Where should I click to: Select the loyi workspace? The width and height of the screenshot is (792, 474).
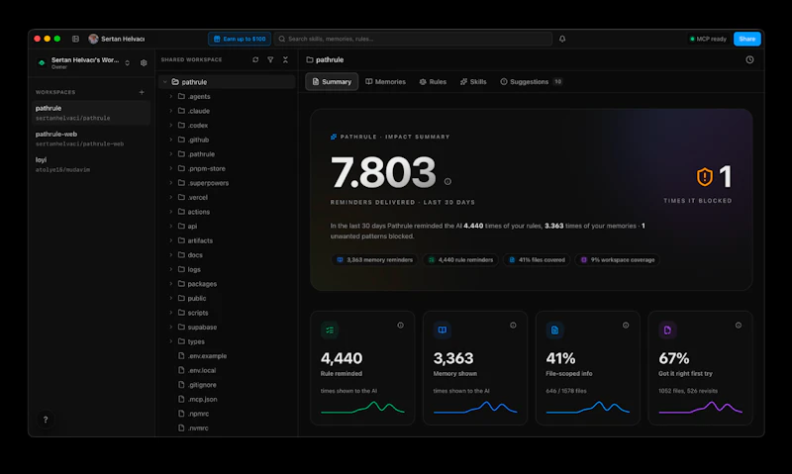coord(91,164)
